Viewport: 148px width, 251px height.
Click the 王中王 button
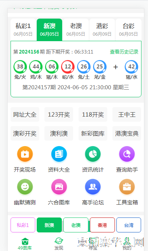tap(127, 114)
